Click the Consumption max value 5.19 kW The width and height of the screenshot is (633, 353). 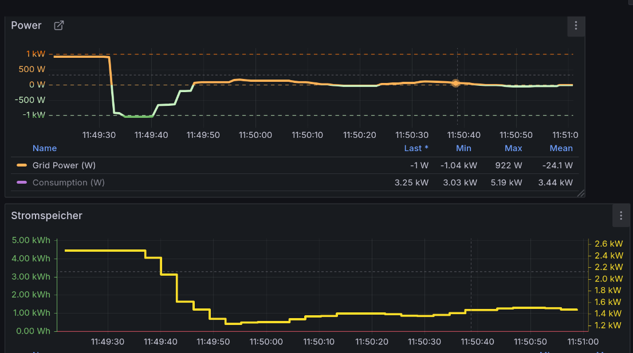pos(509,183)
